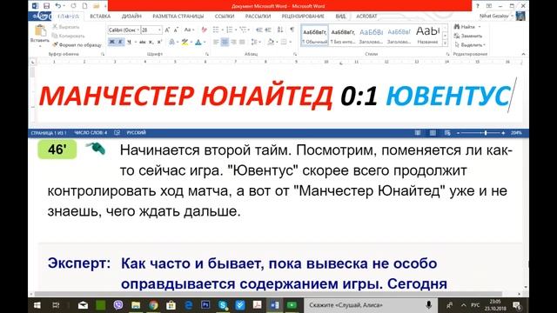Switch to print layout view in status bar

[433, 133]
